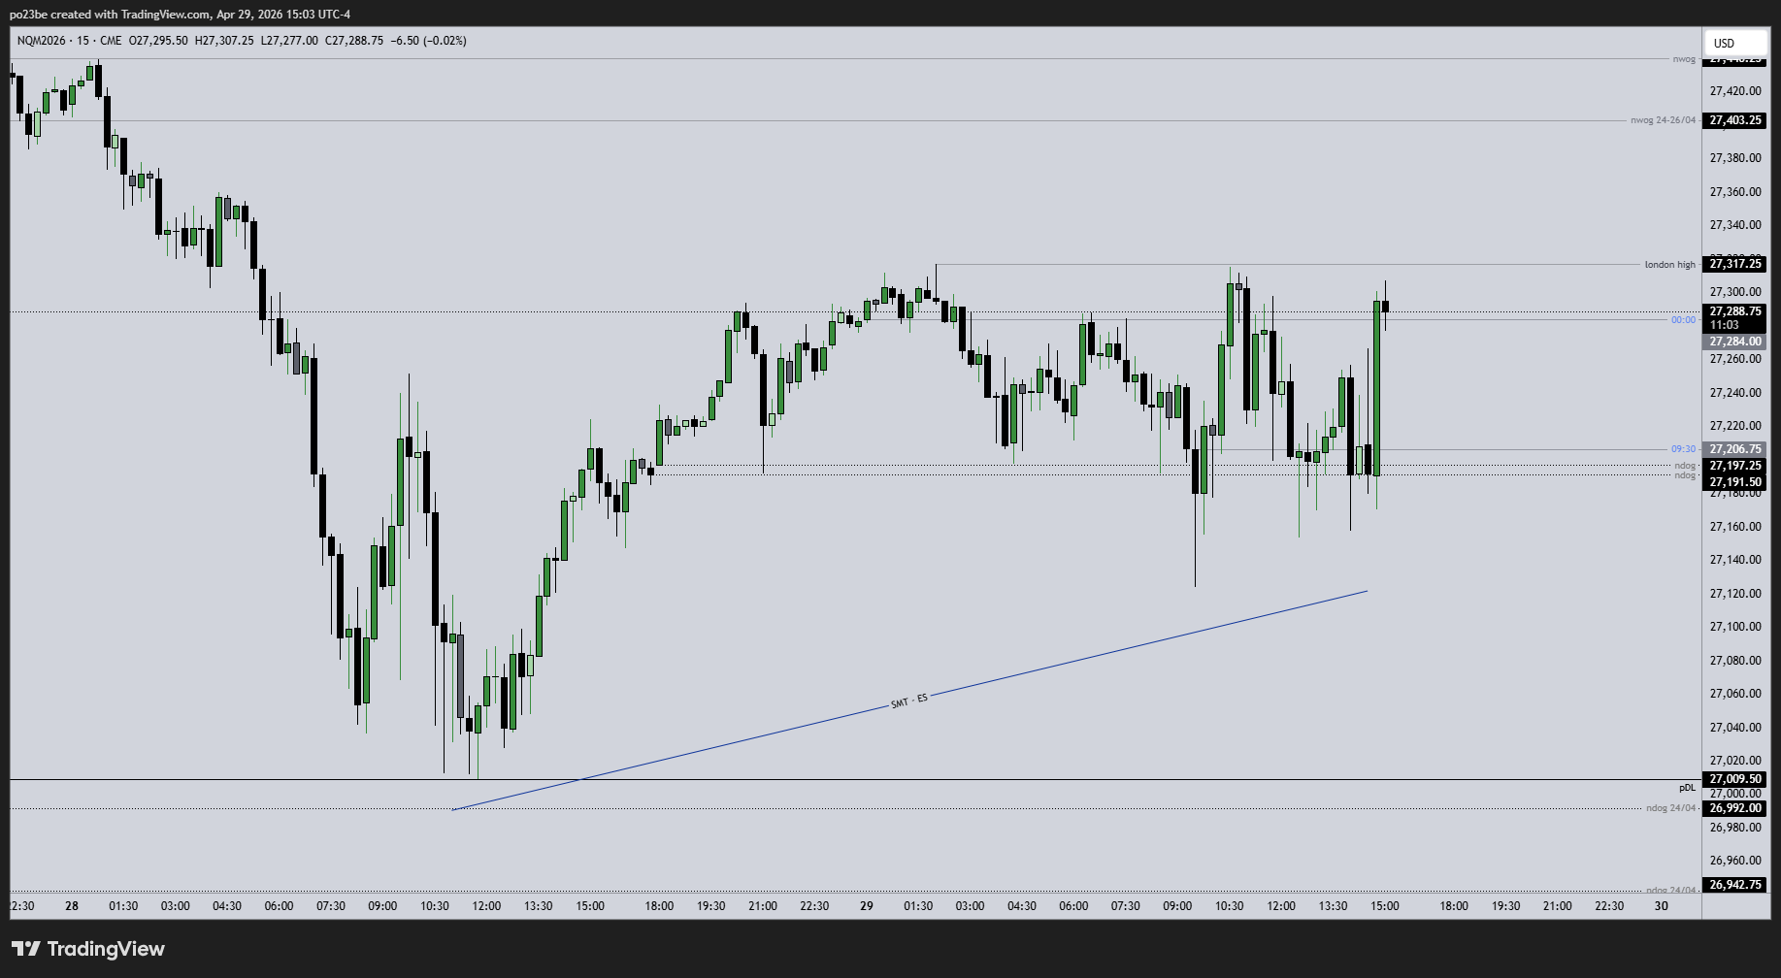
Task: Click the current price tag 27,288.75
Action: pyautogui.click(x=1735, y=311)
